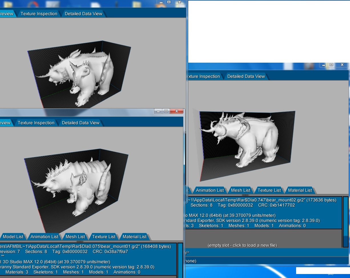
Task: Select Mesh List tab in bear_mount01 window
Action: click(75, 237)
